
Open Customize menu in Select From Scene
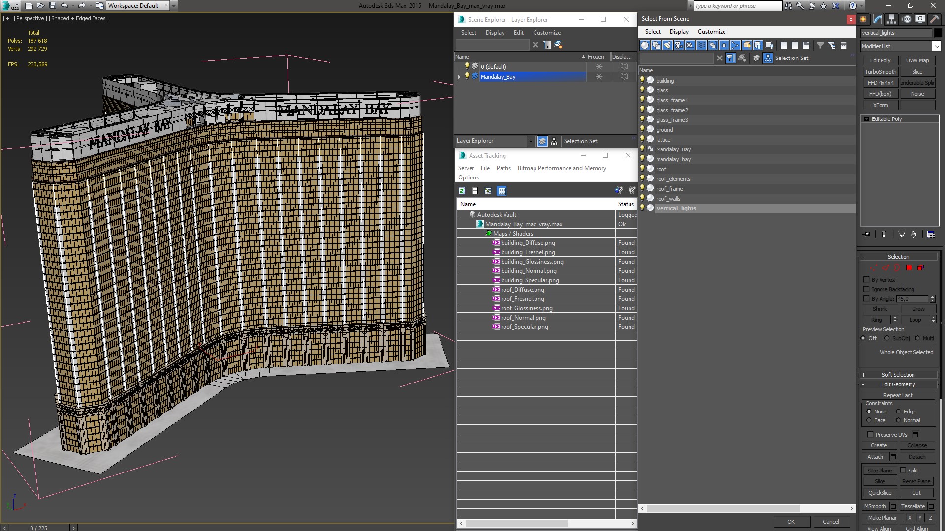pyautogui.click(x=711, y=32)
